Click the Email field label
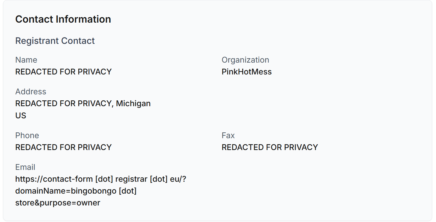This screenshot has height=222, width=436. (25, 167)
